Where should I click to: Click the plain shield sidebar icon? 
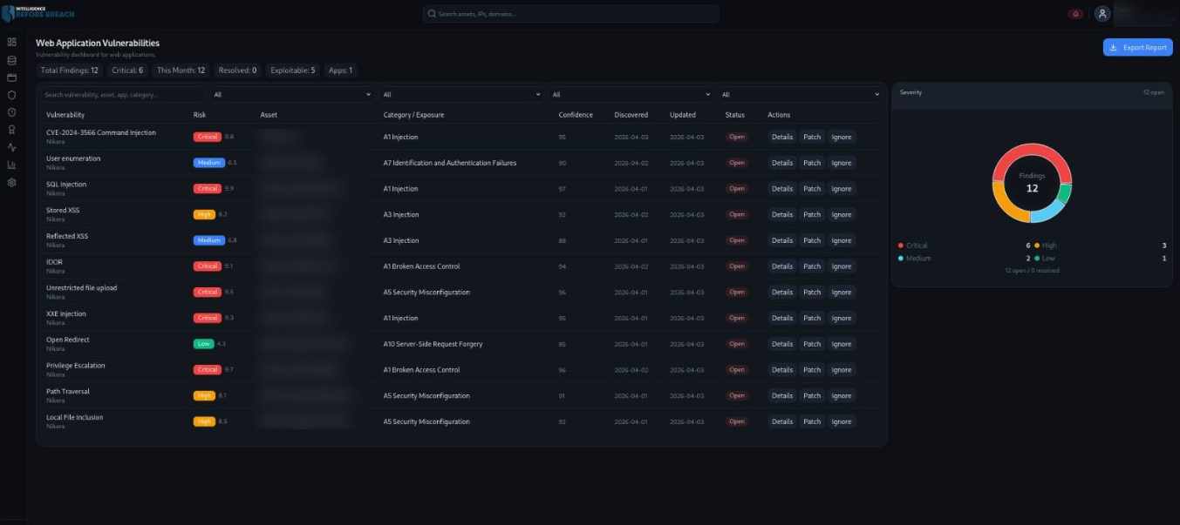[12, 95]
